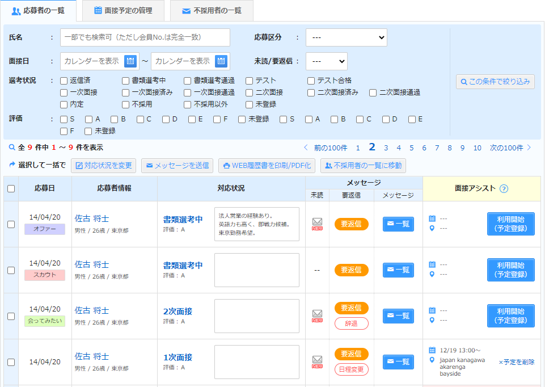The image size is (545, 387).
Task: Open the 未読/要返信 dropdown
Action: point(326,61)
